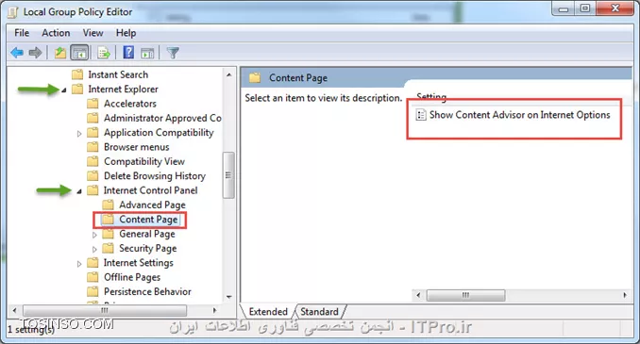Click the policy setting icon beside Show Content Advisor
Screen dimensions: 640x344
(x=421, y=115)
